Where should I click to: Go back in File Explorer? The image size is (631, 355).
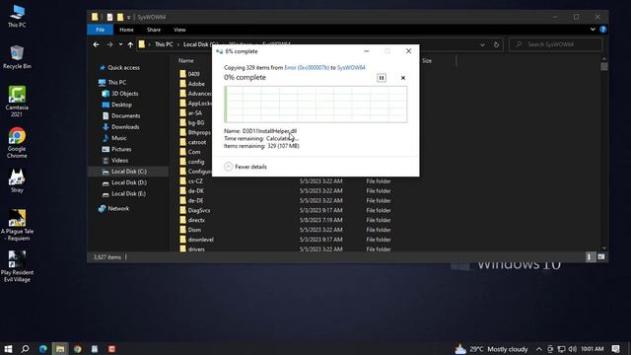(x=96, y=44)
